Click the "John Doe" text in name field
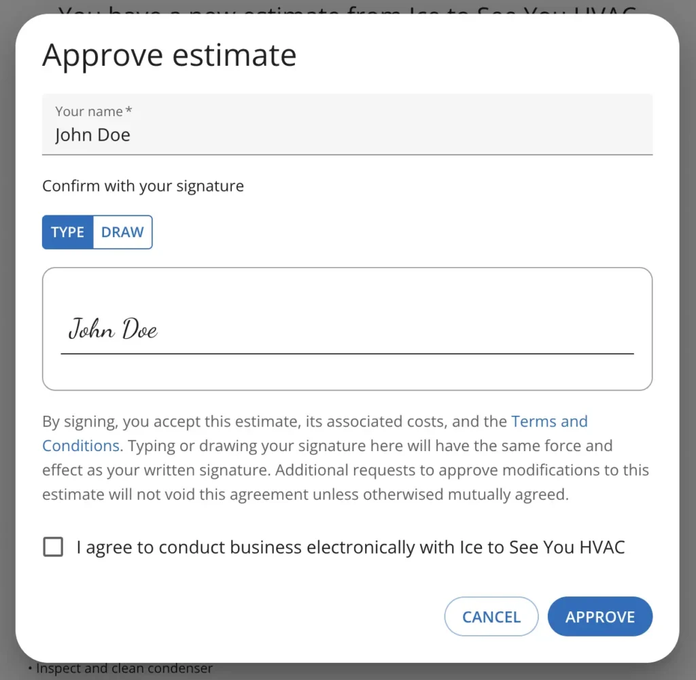 (x=92, y=135)
